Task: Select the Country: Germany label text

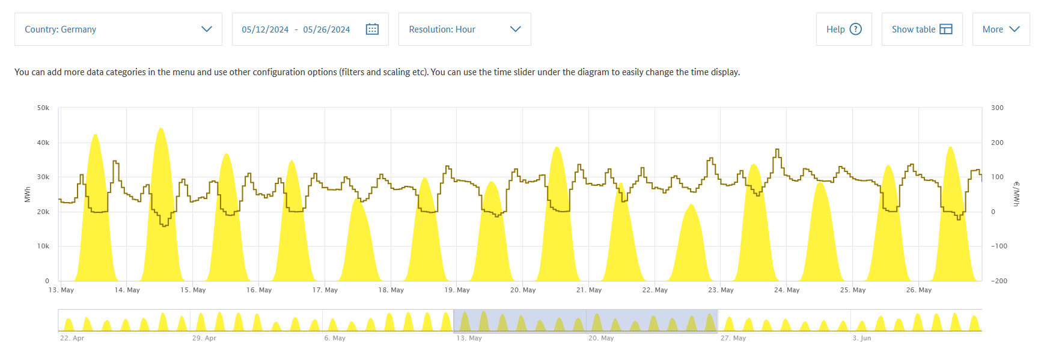Action: click(x=60, y=29)
